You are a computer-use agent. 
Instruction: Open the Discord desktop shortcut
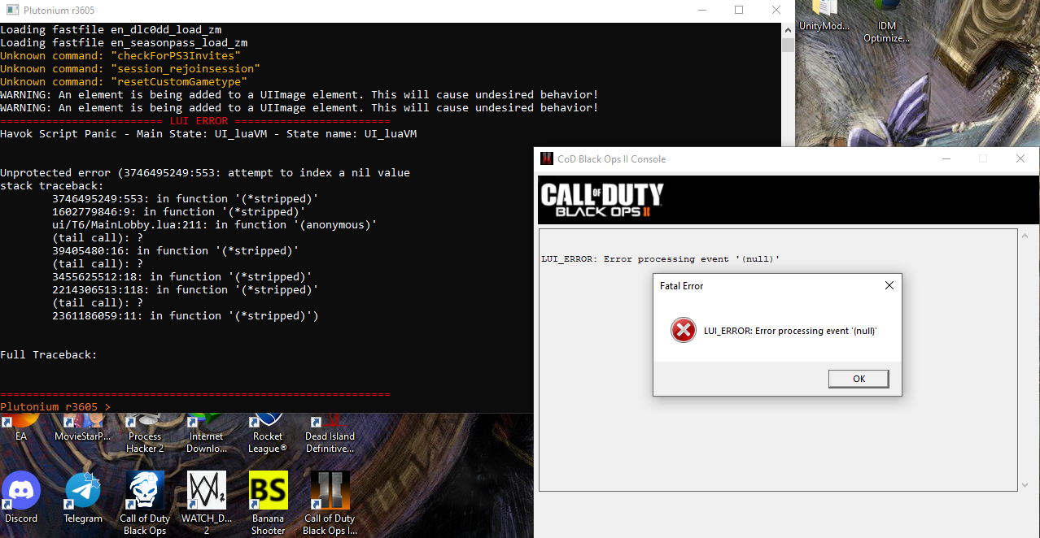(x=21, y=497)
